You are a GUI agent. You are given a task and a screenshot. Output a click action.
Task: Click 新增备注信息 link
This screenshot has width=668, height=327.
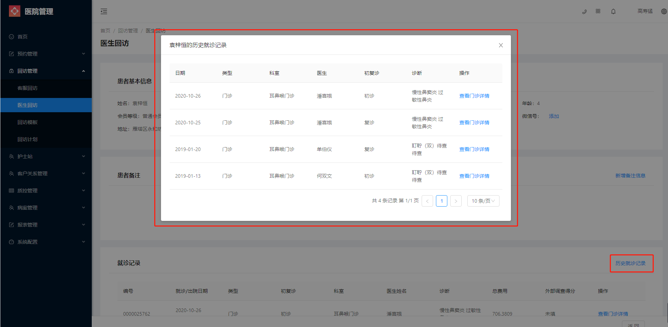click(631, 176)
